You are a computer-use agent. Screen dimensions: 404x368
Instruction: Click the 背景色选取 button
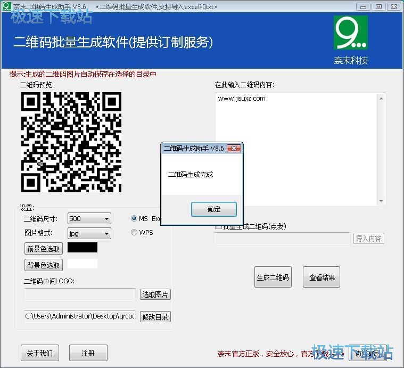pyautogui.click(x=44, y=265)
